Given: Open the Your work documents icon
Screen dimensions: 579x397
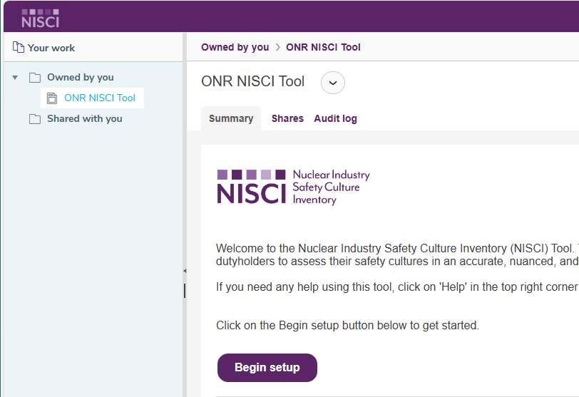Looking at the screenshot, I should 18,47.
